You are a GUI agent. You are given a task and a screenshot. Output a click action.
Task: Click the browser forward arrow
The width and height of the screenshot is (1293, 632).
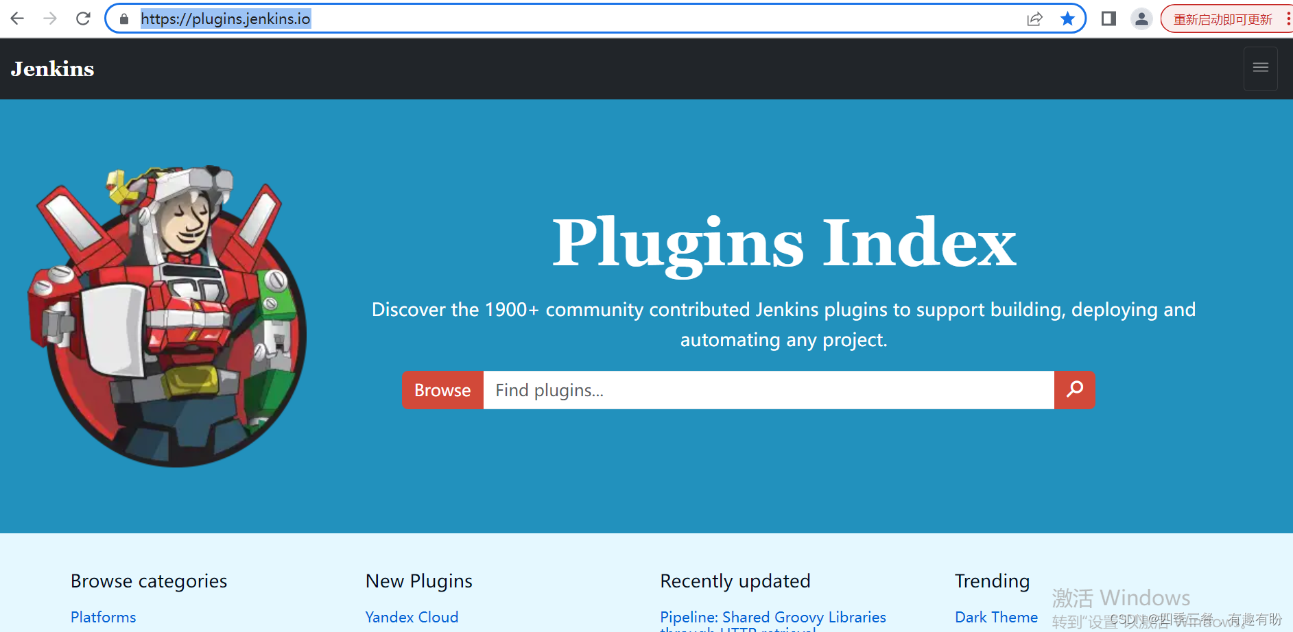[x=50, y=19]
